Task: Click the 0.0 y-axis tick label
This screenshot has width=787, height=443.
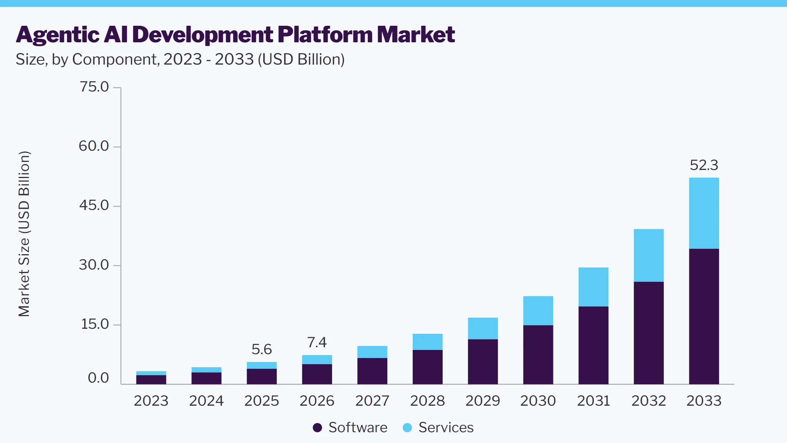Action: click(x=98, y=378)
